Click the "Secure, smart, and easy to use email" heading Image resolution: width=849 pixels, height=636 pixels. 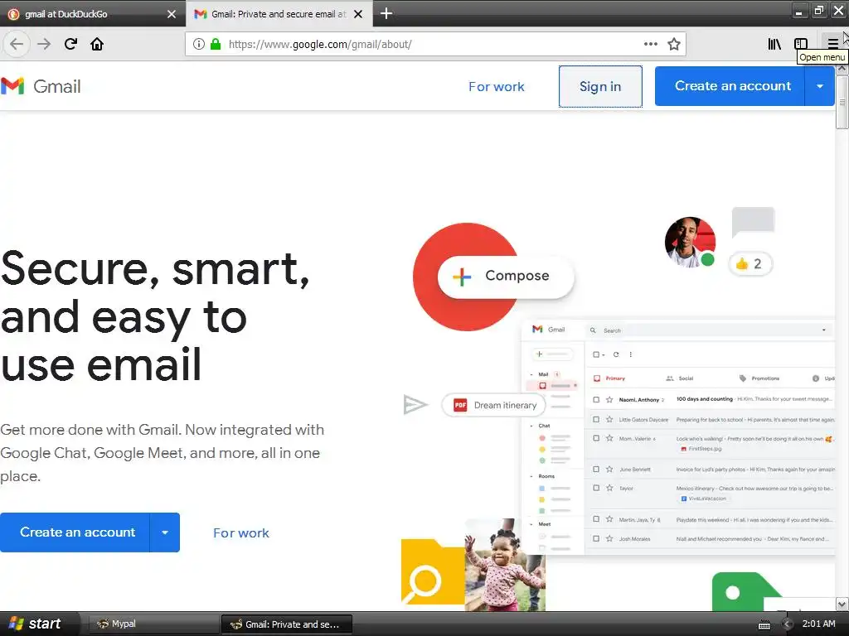pyautogui.click(x=155, y=316)
